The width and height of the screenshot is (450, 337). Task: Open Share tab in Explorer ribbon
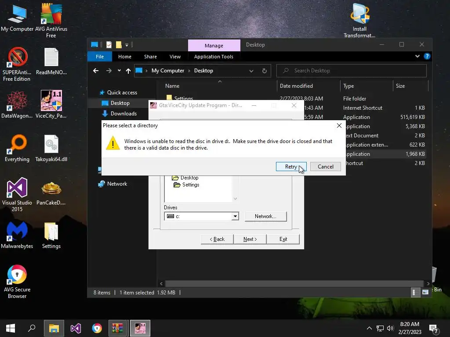pos(150,57)
